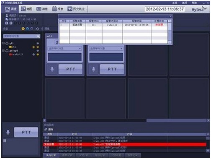The image size is (211, 159).
Task: Click the 清除 clear log broom icon
Action: point(46,130)
